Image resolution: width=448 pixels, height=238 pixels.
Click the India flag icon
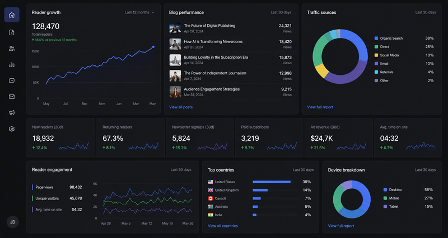pos(211,215)
